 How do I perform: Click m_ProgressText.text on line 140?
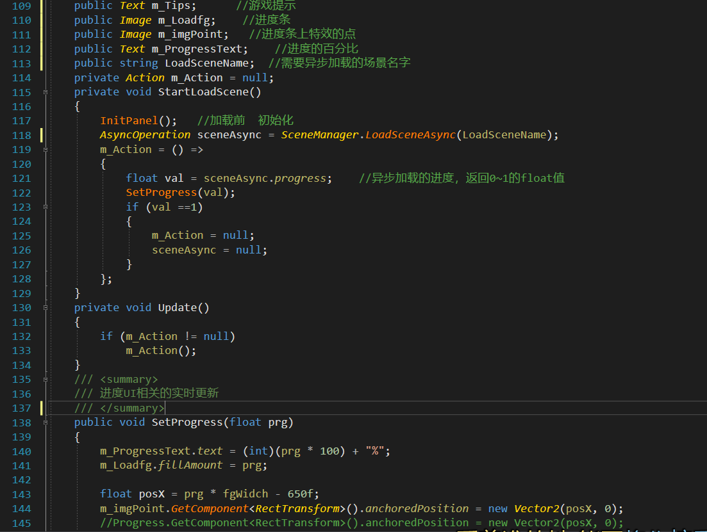pyautogui.click(x=161, y=451)
